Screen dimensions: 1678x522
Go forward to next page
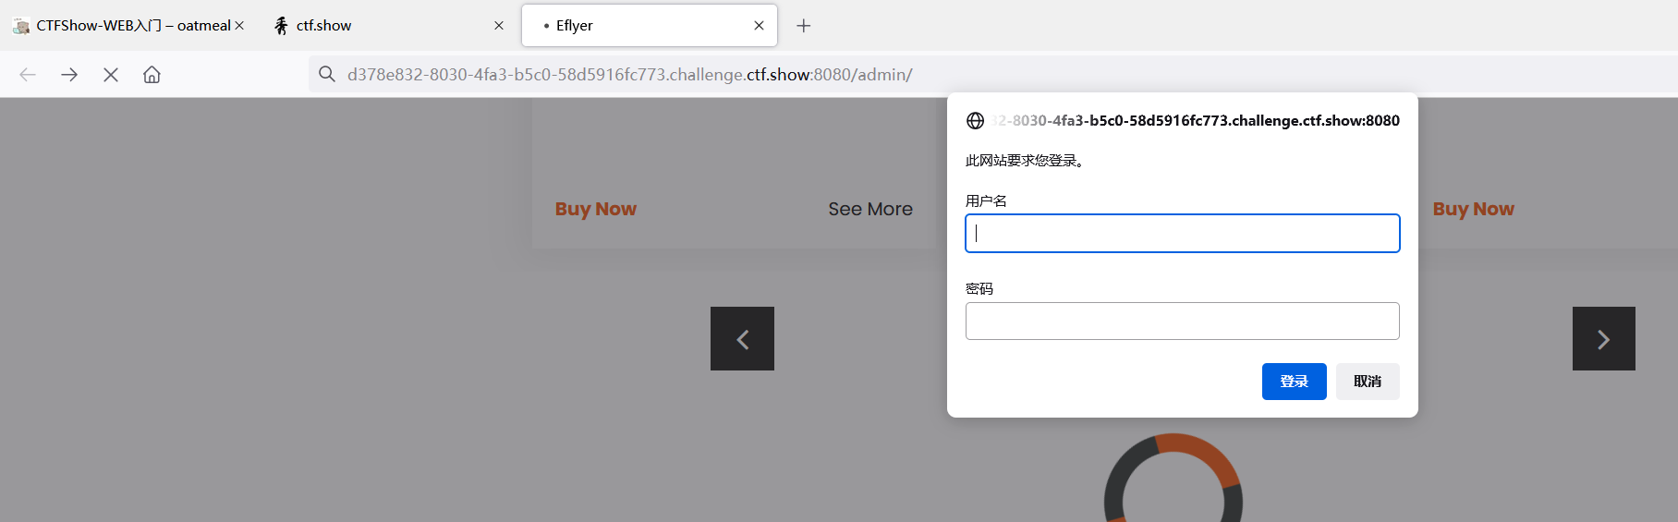tap(69, 75)
